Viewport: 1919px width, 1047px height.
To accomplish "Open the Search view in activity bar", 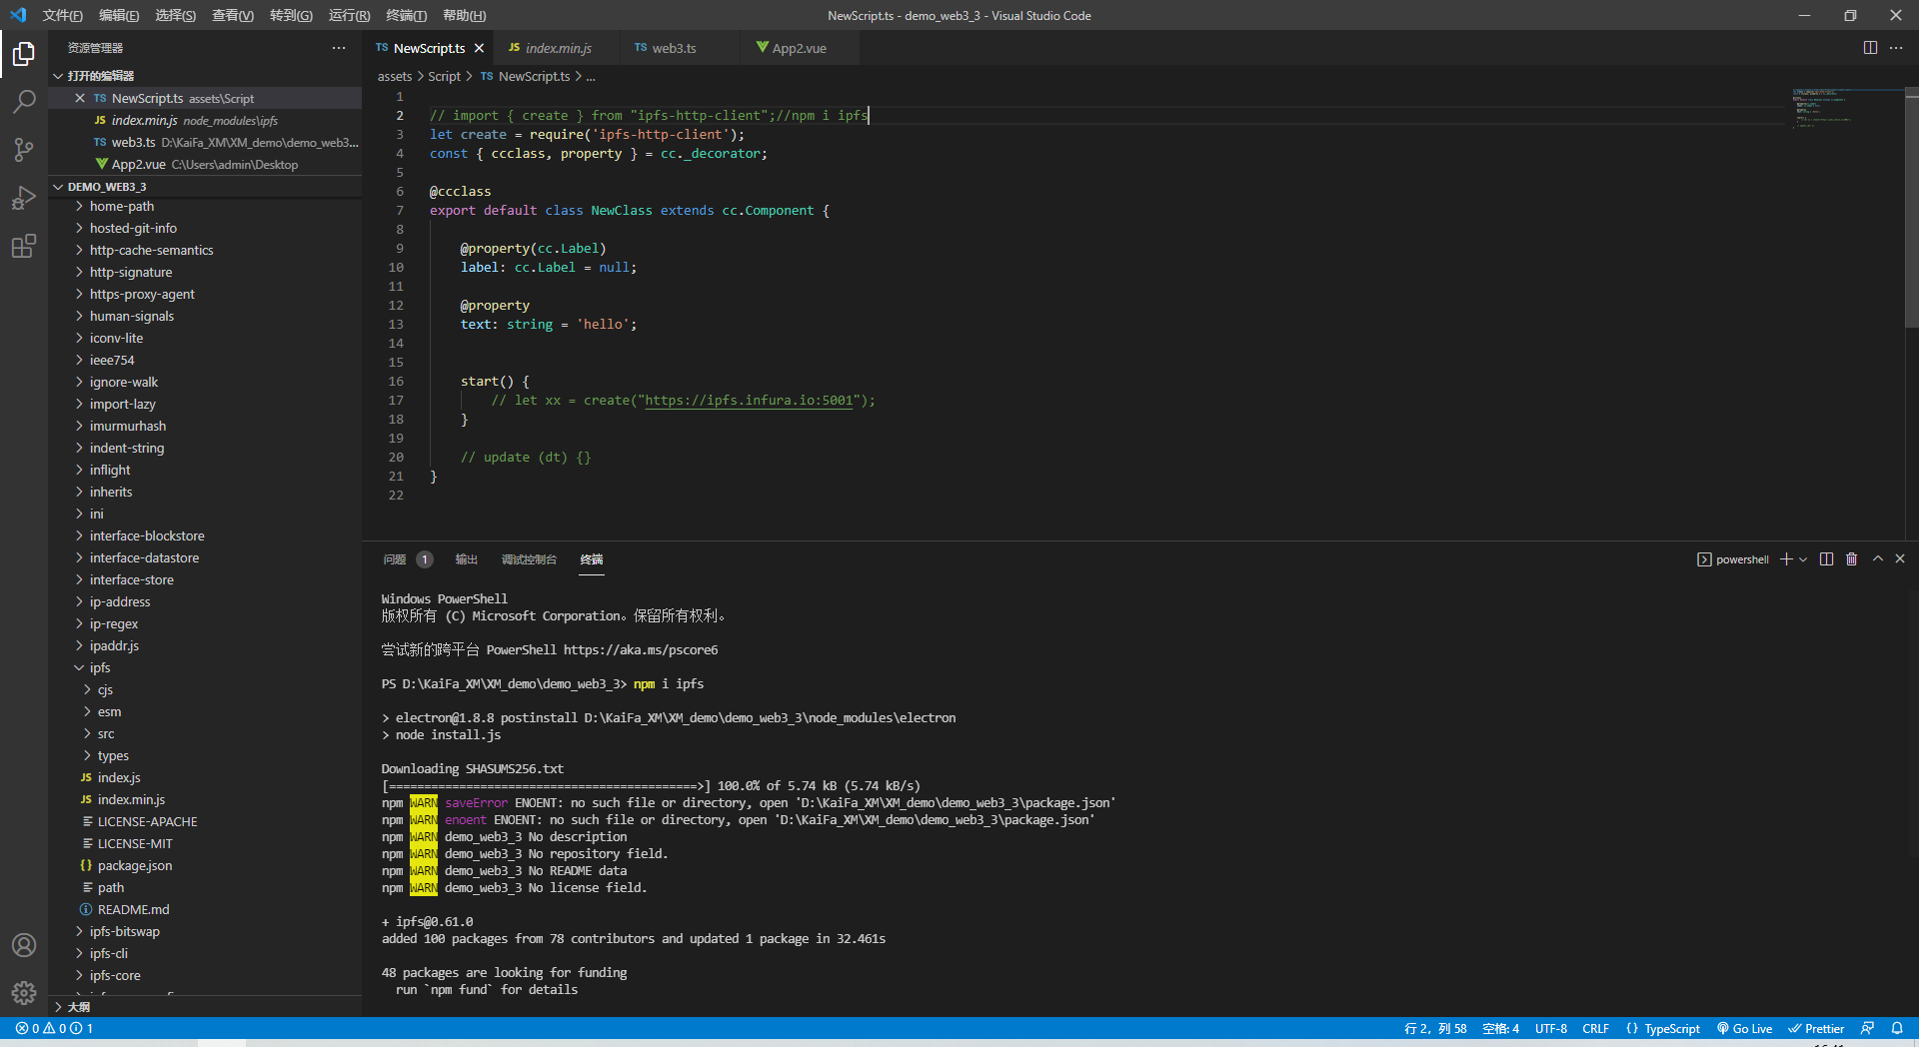I will pos(24,101).
